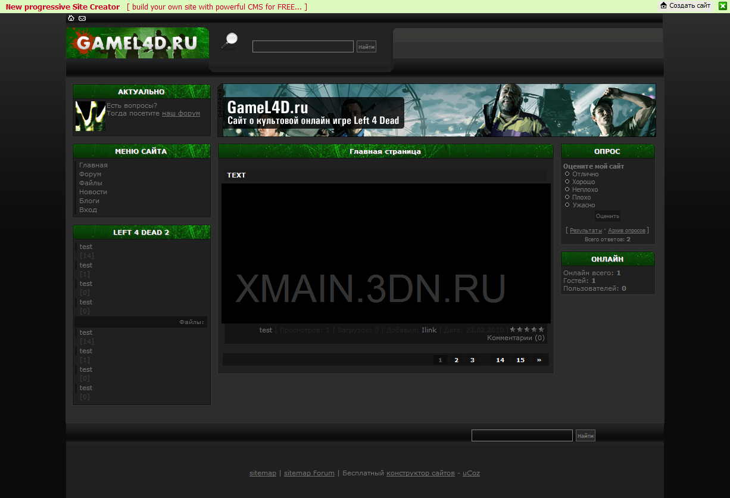Go to next page with the » arrow
Image resolution: width=730 pixels, height=498 pixels.
coord(538,360)
